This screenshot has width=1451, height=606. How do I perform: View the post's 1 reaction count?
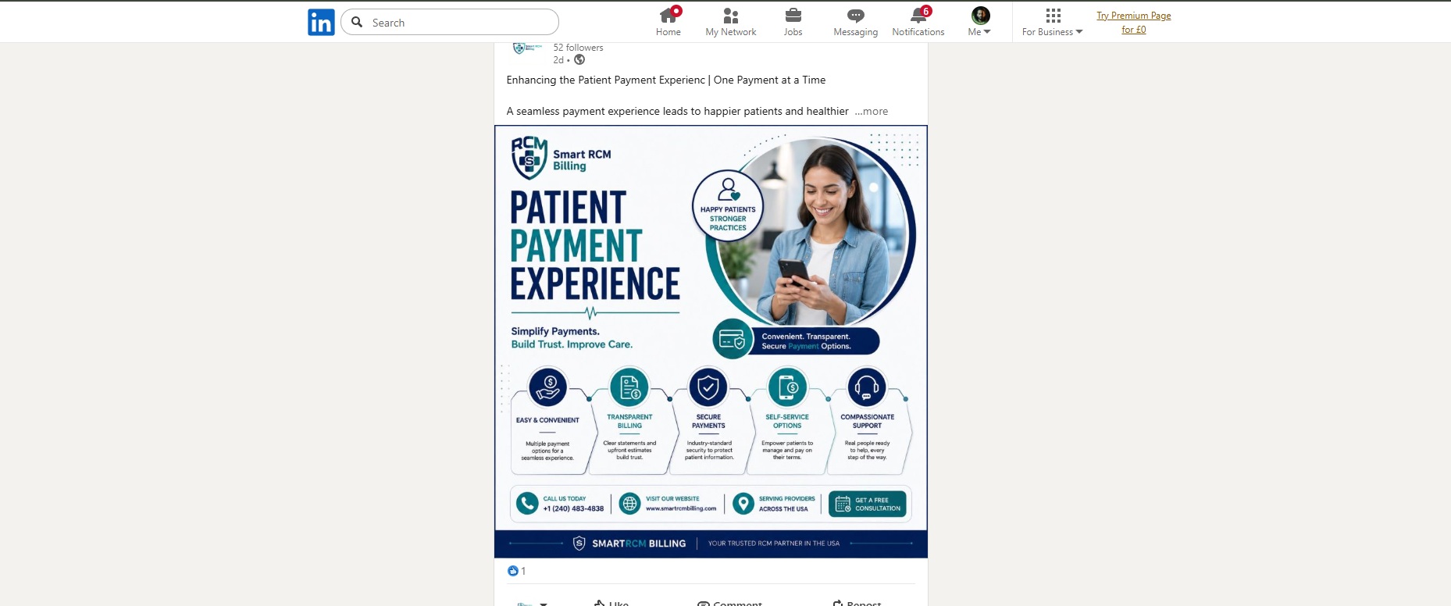click(x=523, y=571)
